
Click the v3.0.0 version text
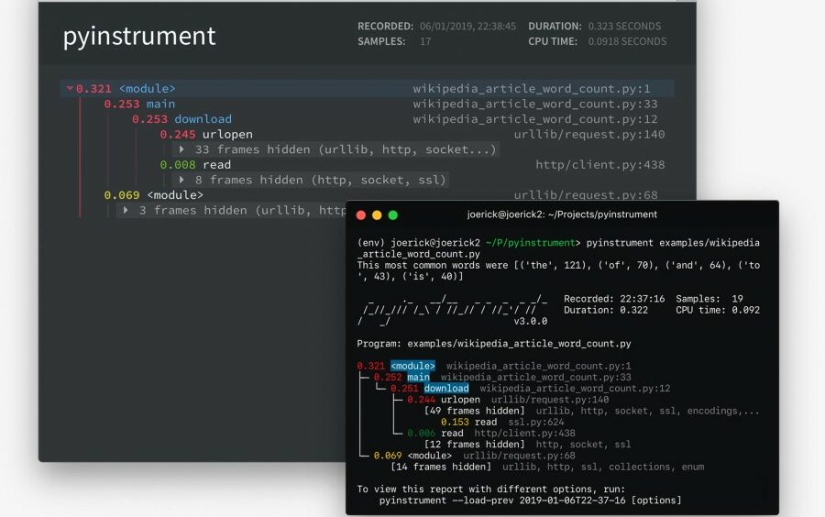tap(531, 321)
